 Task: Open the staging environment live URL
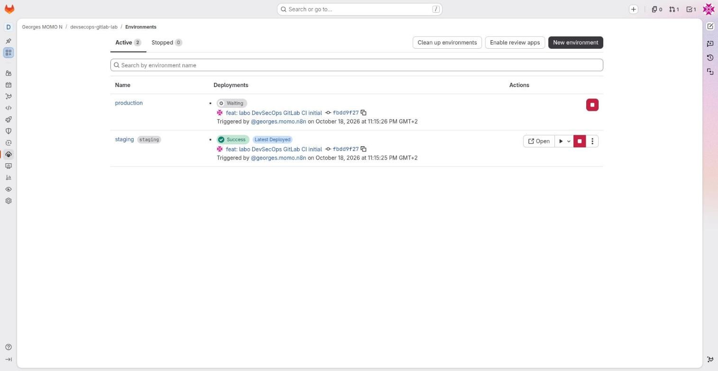[x=539, y=141]
